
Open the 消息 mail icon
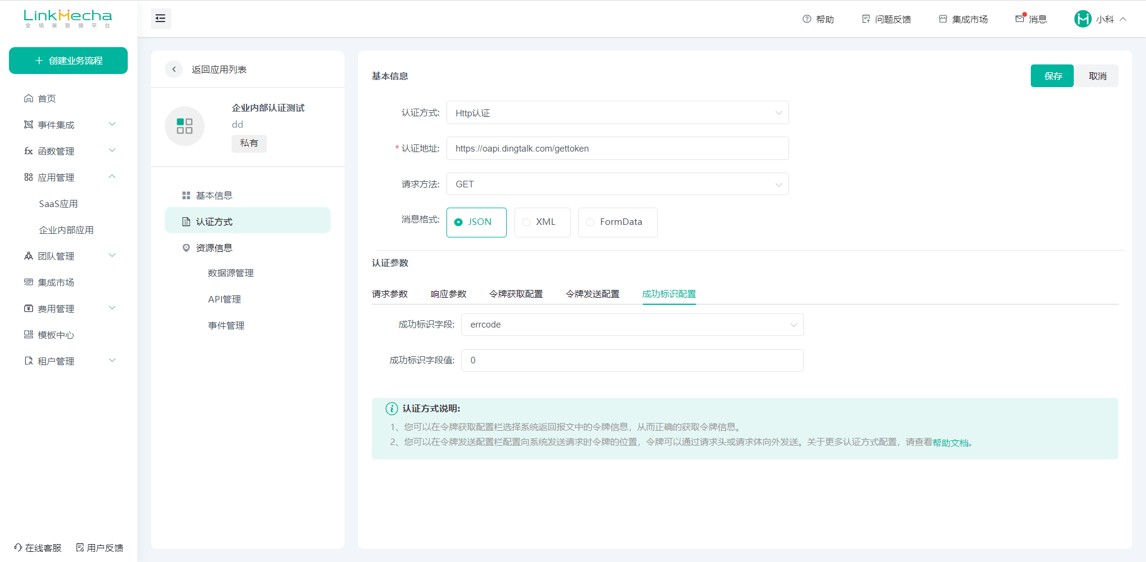coord(1020,19)
